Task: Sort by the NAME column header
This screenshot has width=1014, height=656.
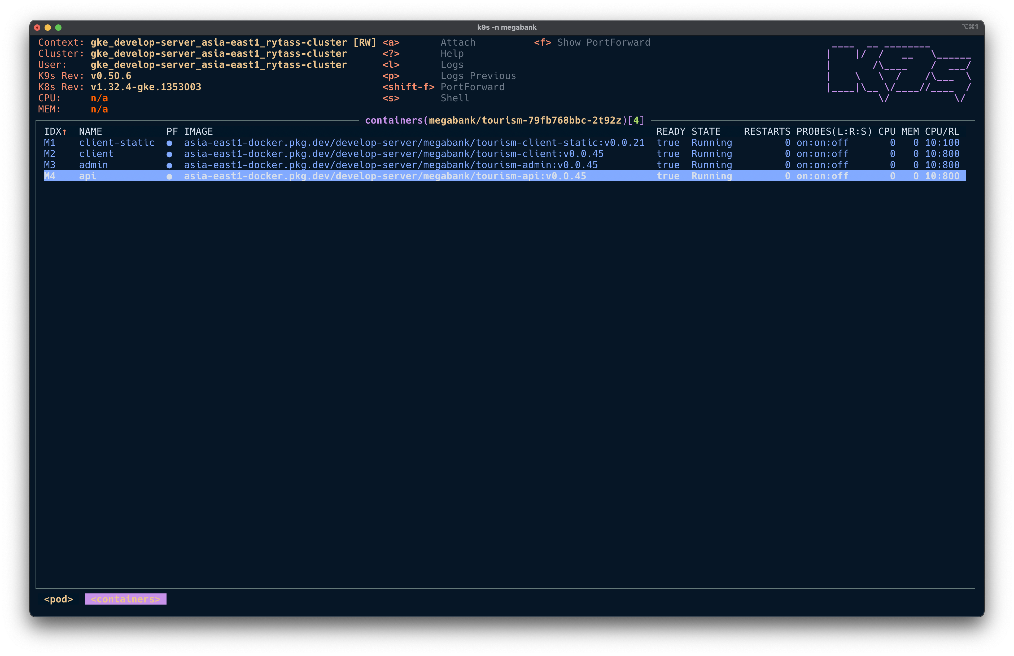Action: click(x=90, y=132)
